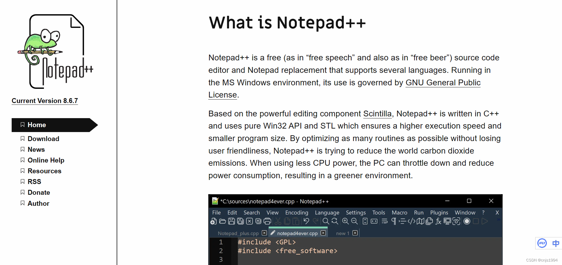Click the monitor-shaped toolbar icon

pyautogui.click(x=447, y=221)
